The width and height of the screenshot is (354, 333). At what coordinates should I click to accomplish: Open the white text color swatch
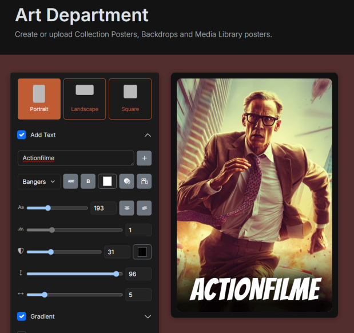106,181
